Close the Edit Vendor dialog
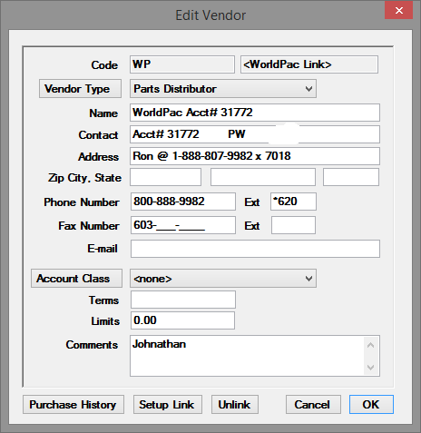This screenshot has width=421, height=433. [x=398, y=11]
